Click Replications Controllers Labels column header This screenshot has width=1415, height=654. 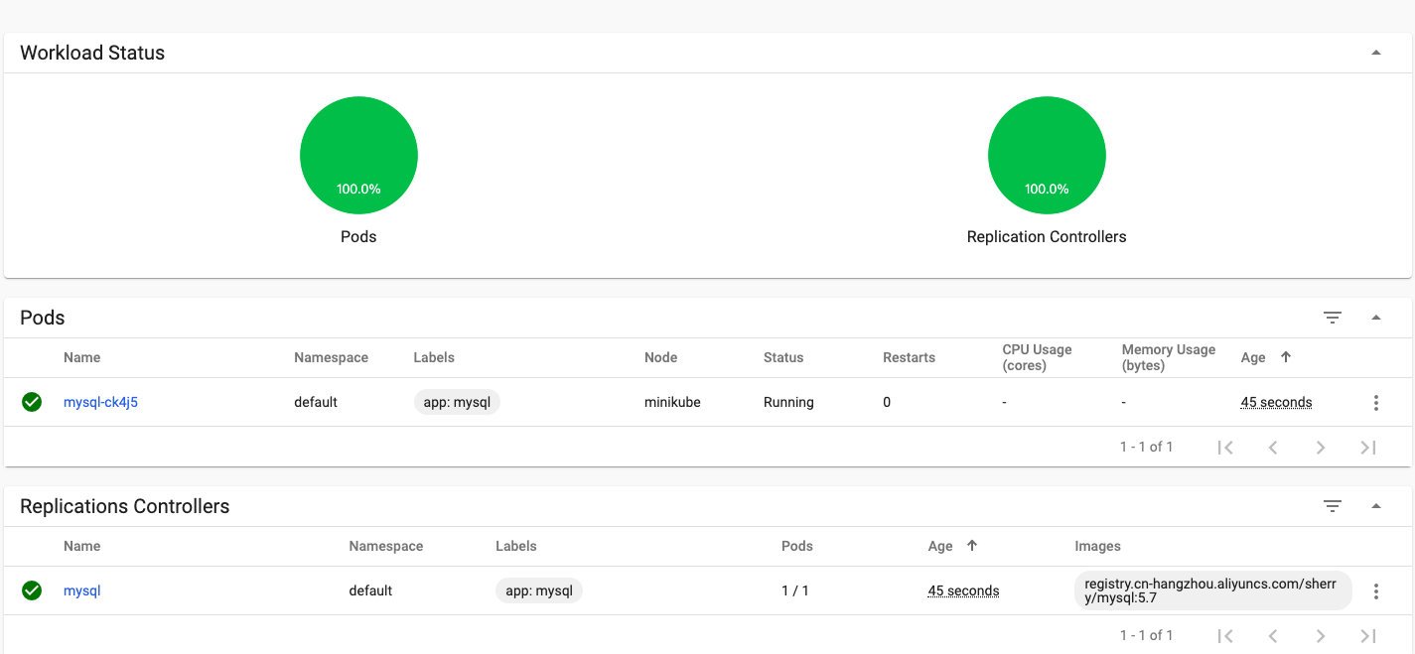(515, 546)
